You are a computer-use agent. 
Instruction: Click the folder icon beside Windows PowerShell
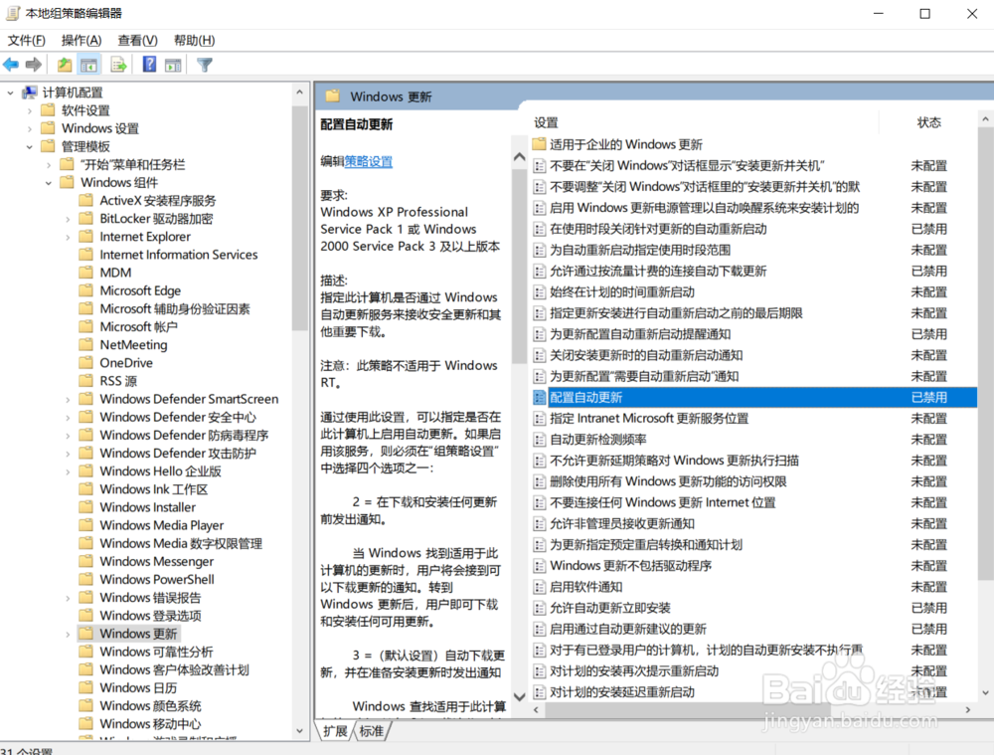point(85,579)
